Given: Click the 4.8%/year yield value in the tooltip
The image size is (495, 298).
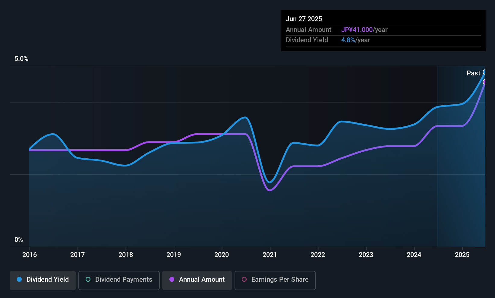Looking at the screenshot, I should [355, 40].
